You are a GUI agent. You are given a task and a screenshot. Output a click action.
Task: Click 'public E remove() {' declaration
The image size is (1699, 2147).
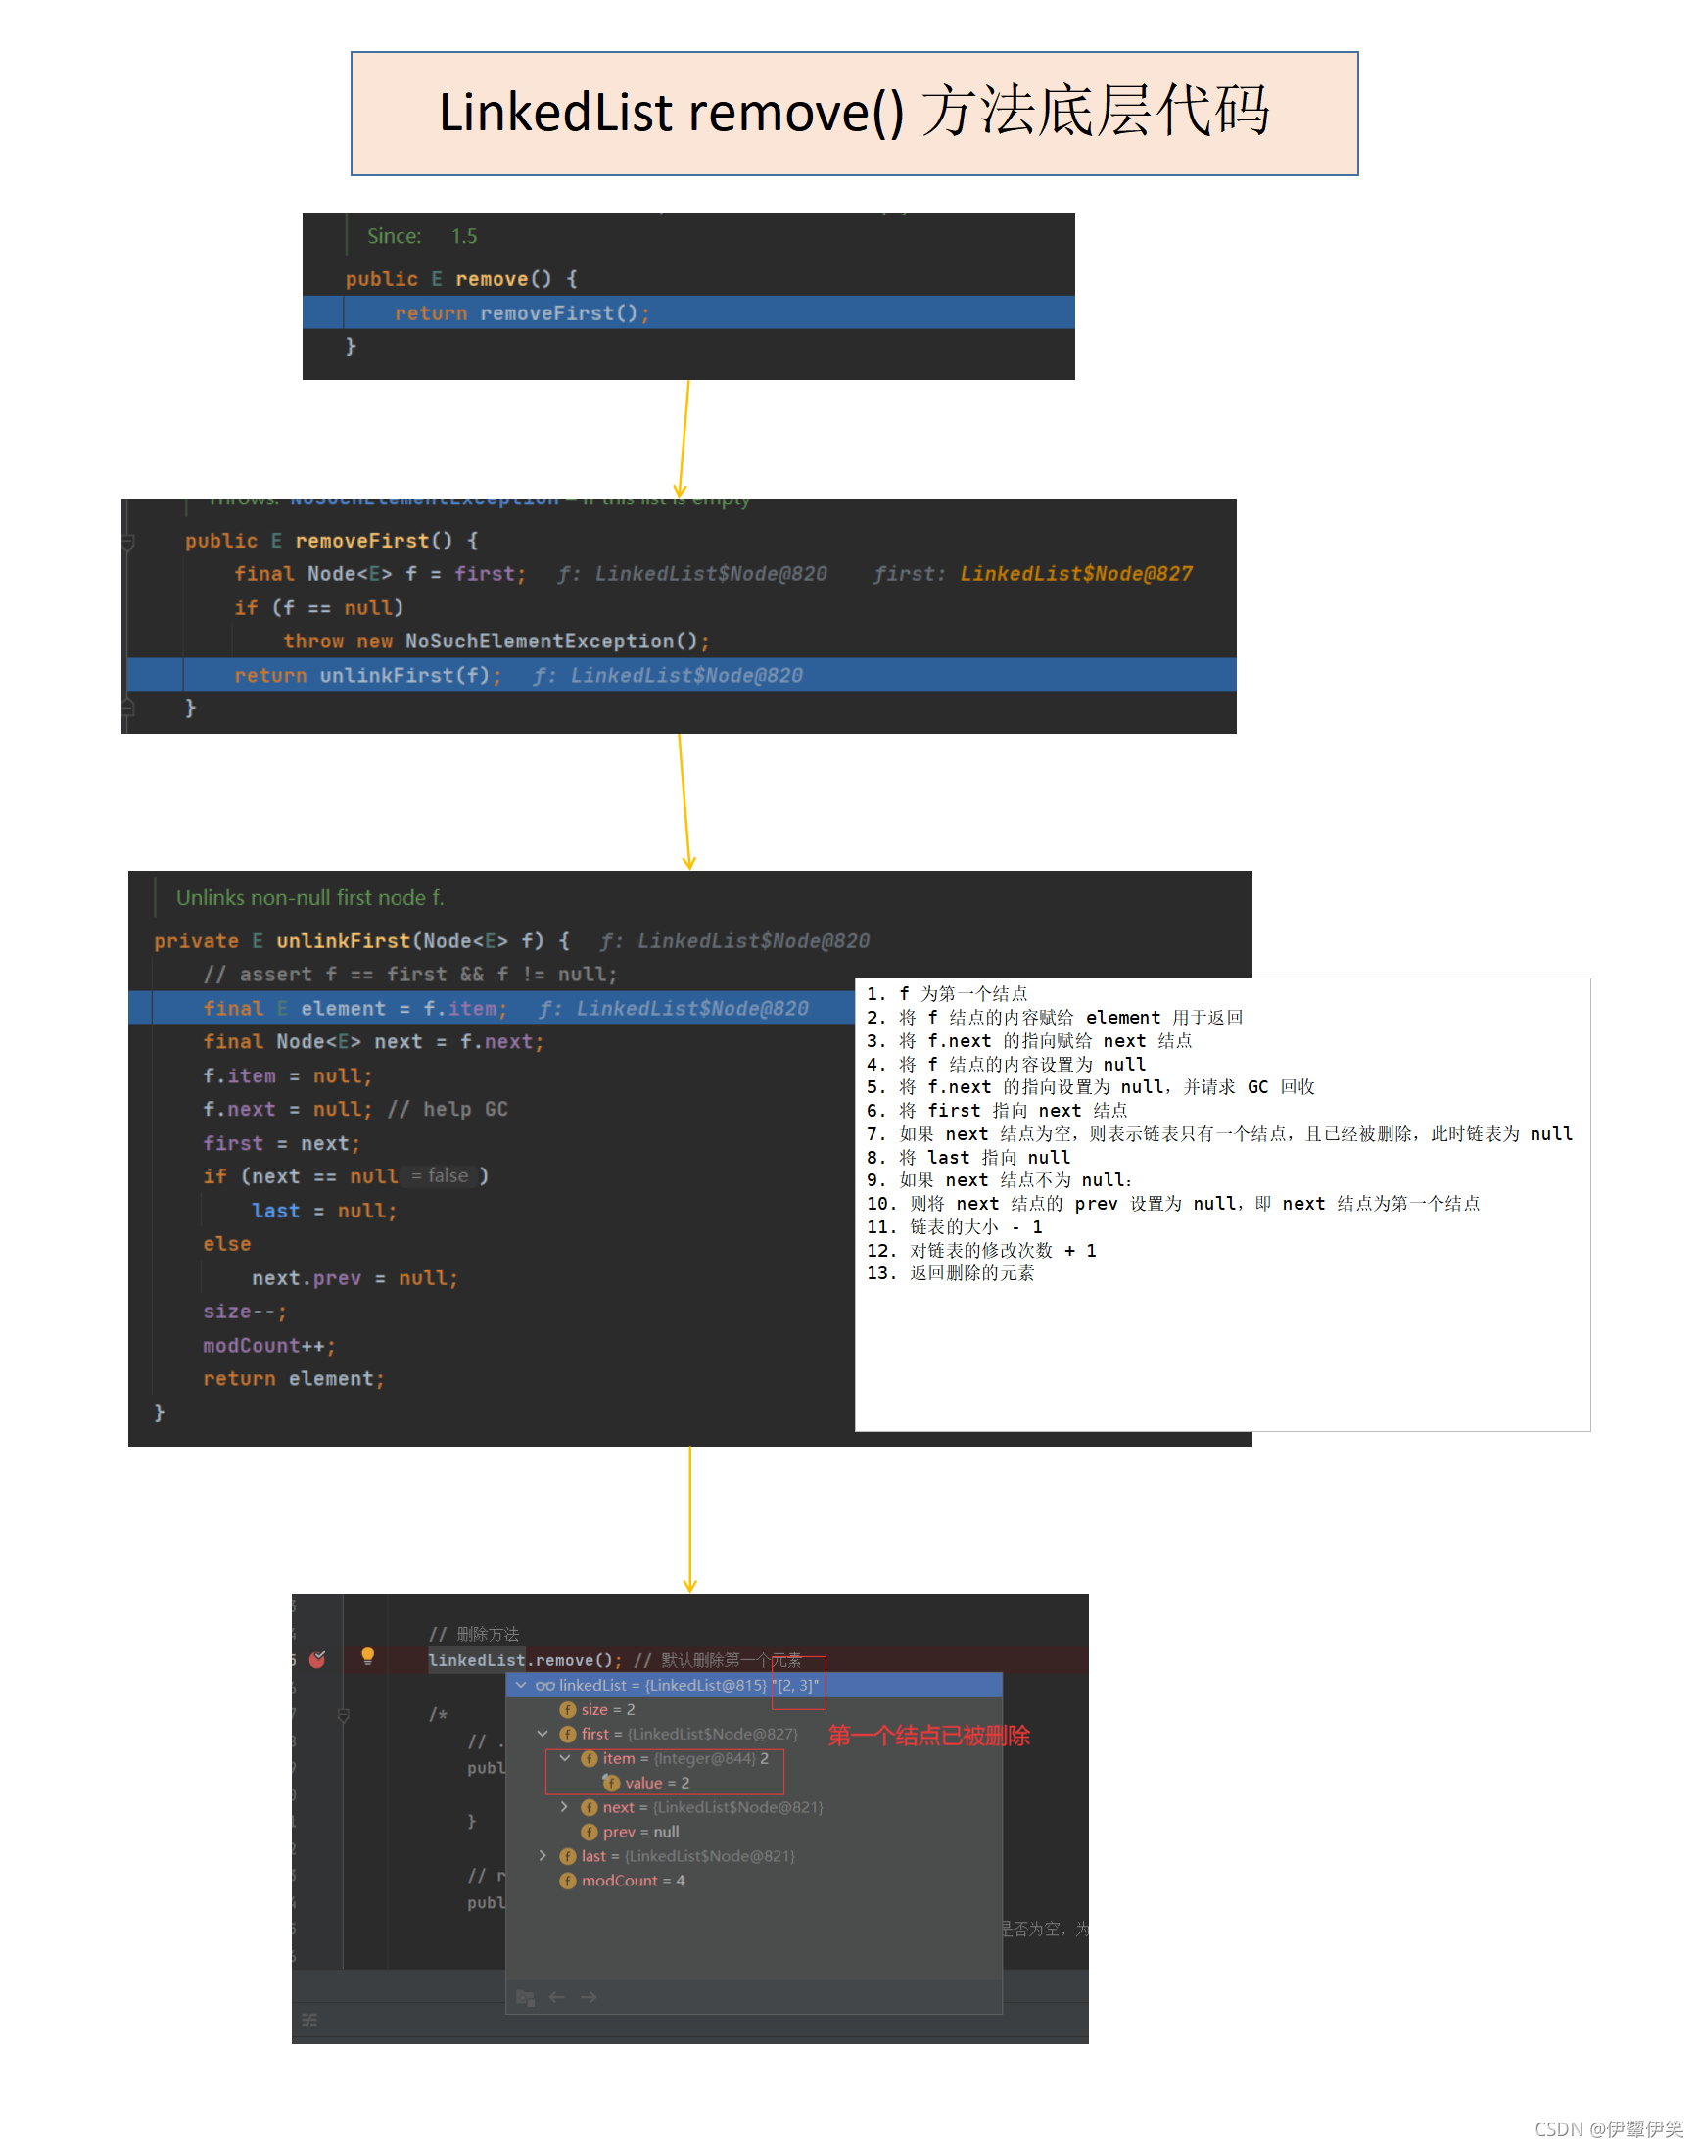pos(461,279)
